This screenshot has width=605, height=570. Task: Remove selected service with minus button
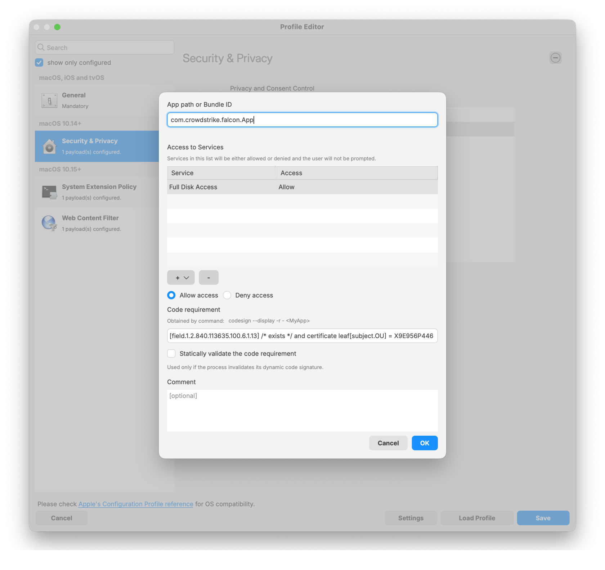point(209,278)
